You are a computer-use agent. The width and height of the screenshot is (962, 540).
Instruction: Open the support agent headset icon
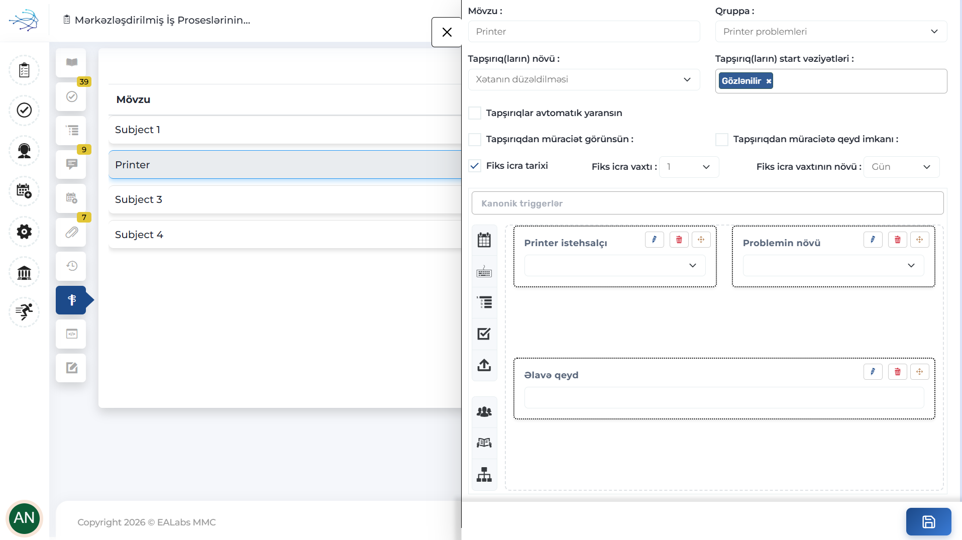point(24,151)
